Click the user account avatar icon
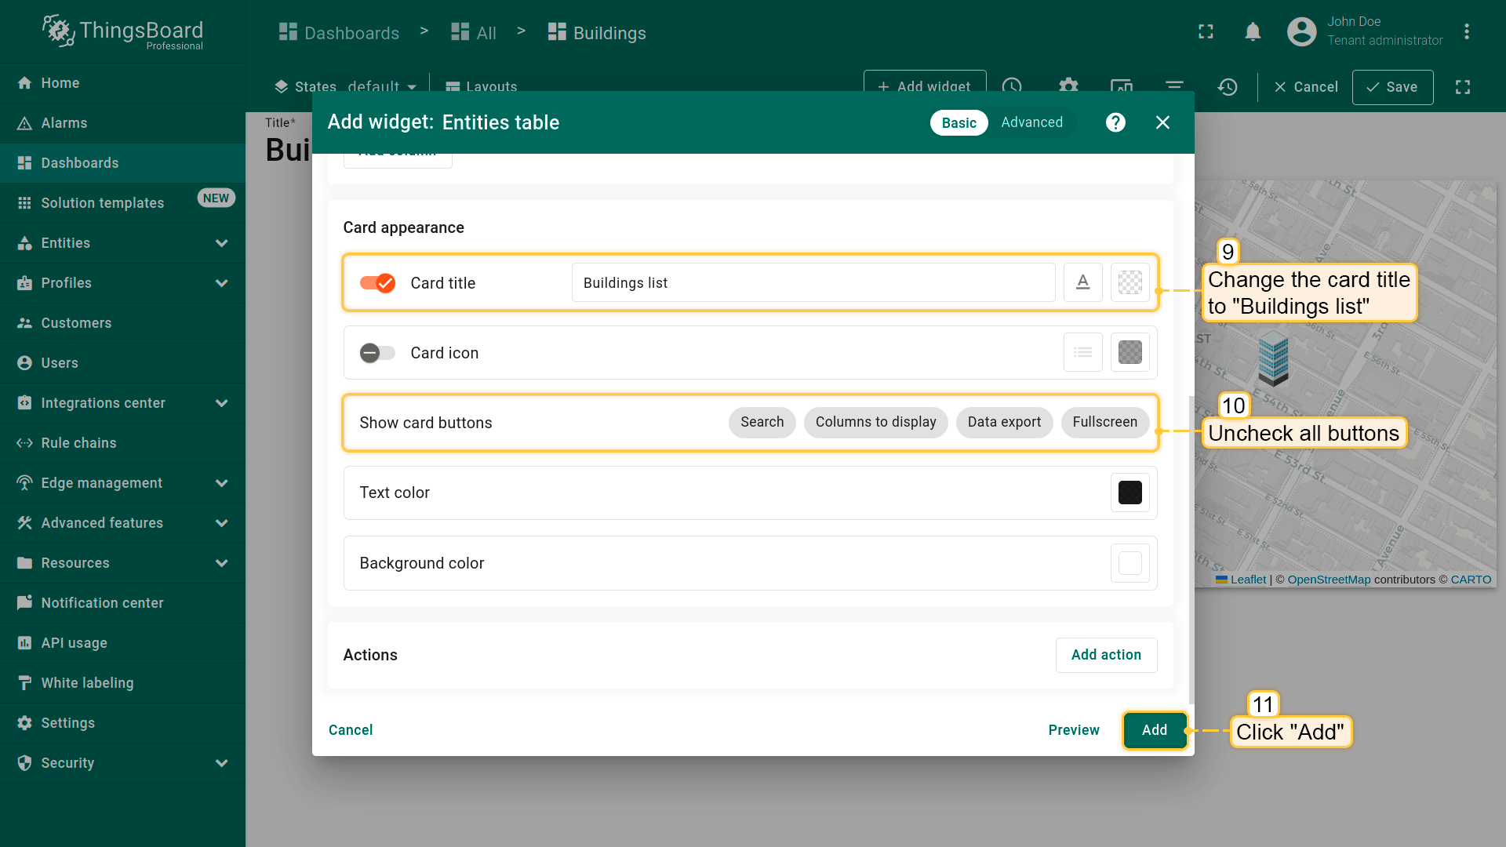Image resolution: width=1506 pixels, height=847 pixels. click(x=1301, y=32)
